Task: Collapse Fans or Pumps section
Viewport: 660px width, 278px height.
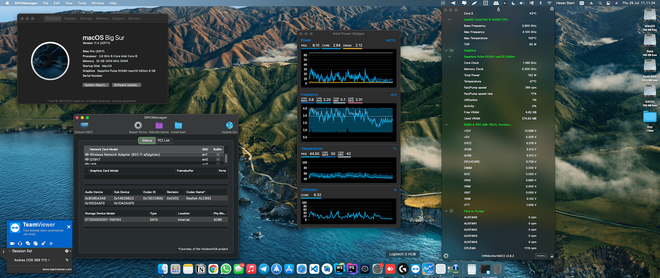Action: click(446, 211)
